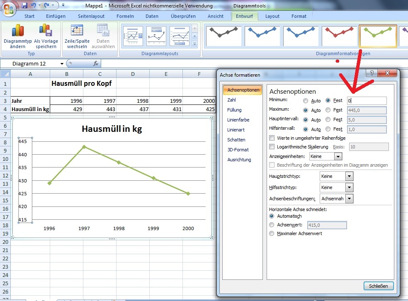Select the first chart layout thumbnail
The width and height of the screenshot is (408, 301).
133,36
